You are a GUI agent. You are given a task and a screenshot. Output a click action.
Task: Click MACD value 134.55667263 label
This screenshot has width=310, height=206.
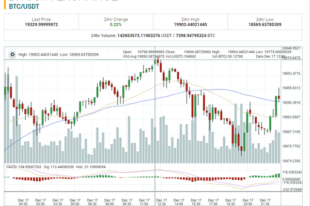(x=24, y=167)
